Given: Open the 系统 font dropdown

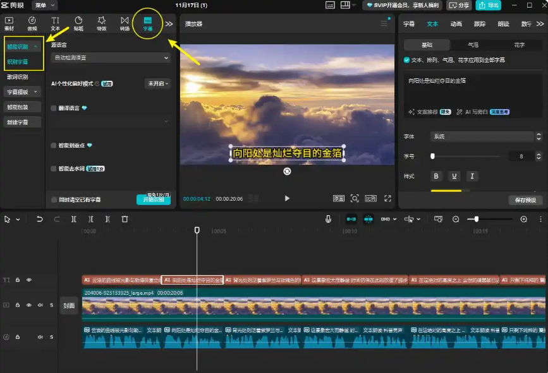Looking at the screenshot, I should tap(485, 136).
